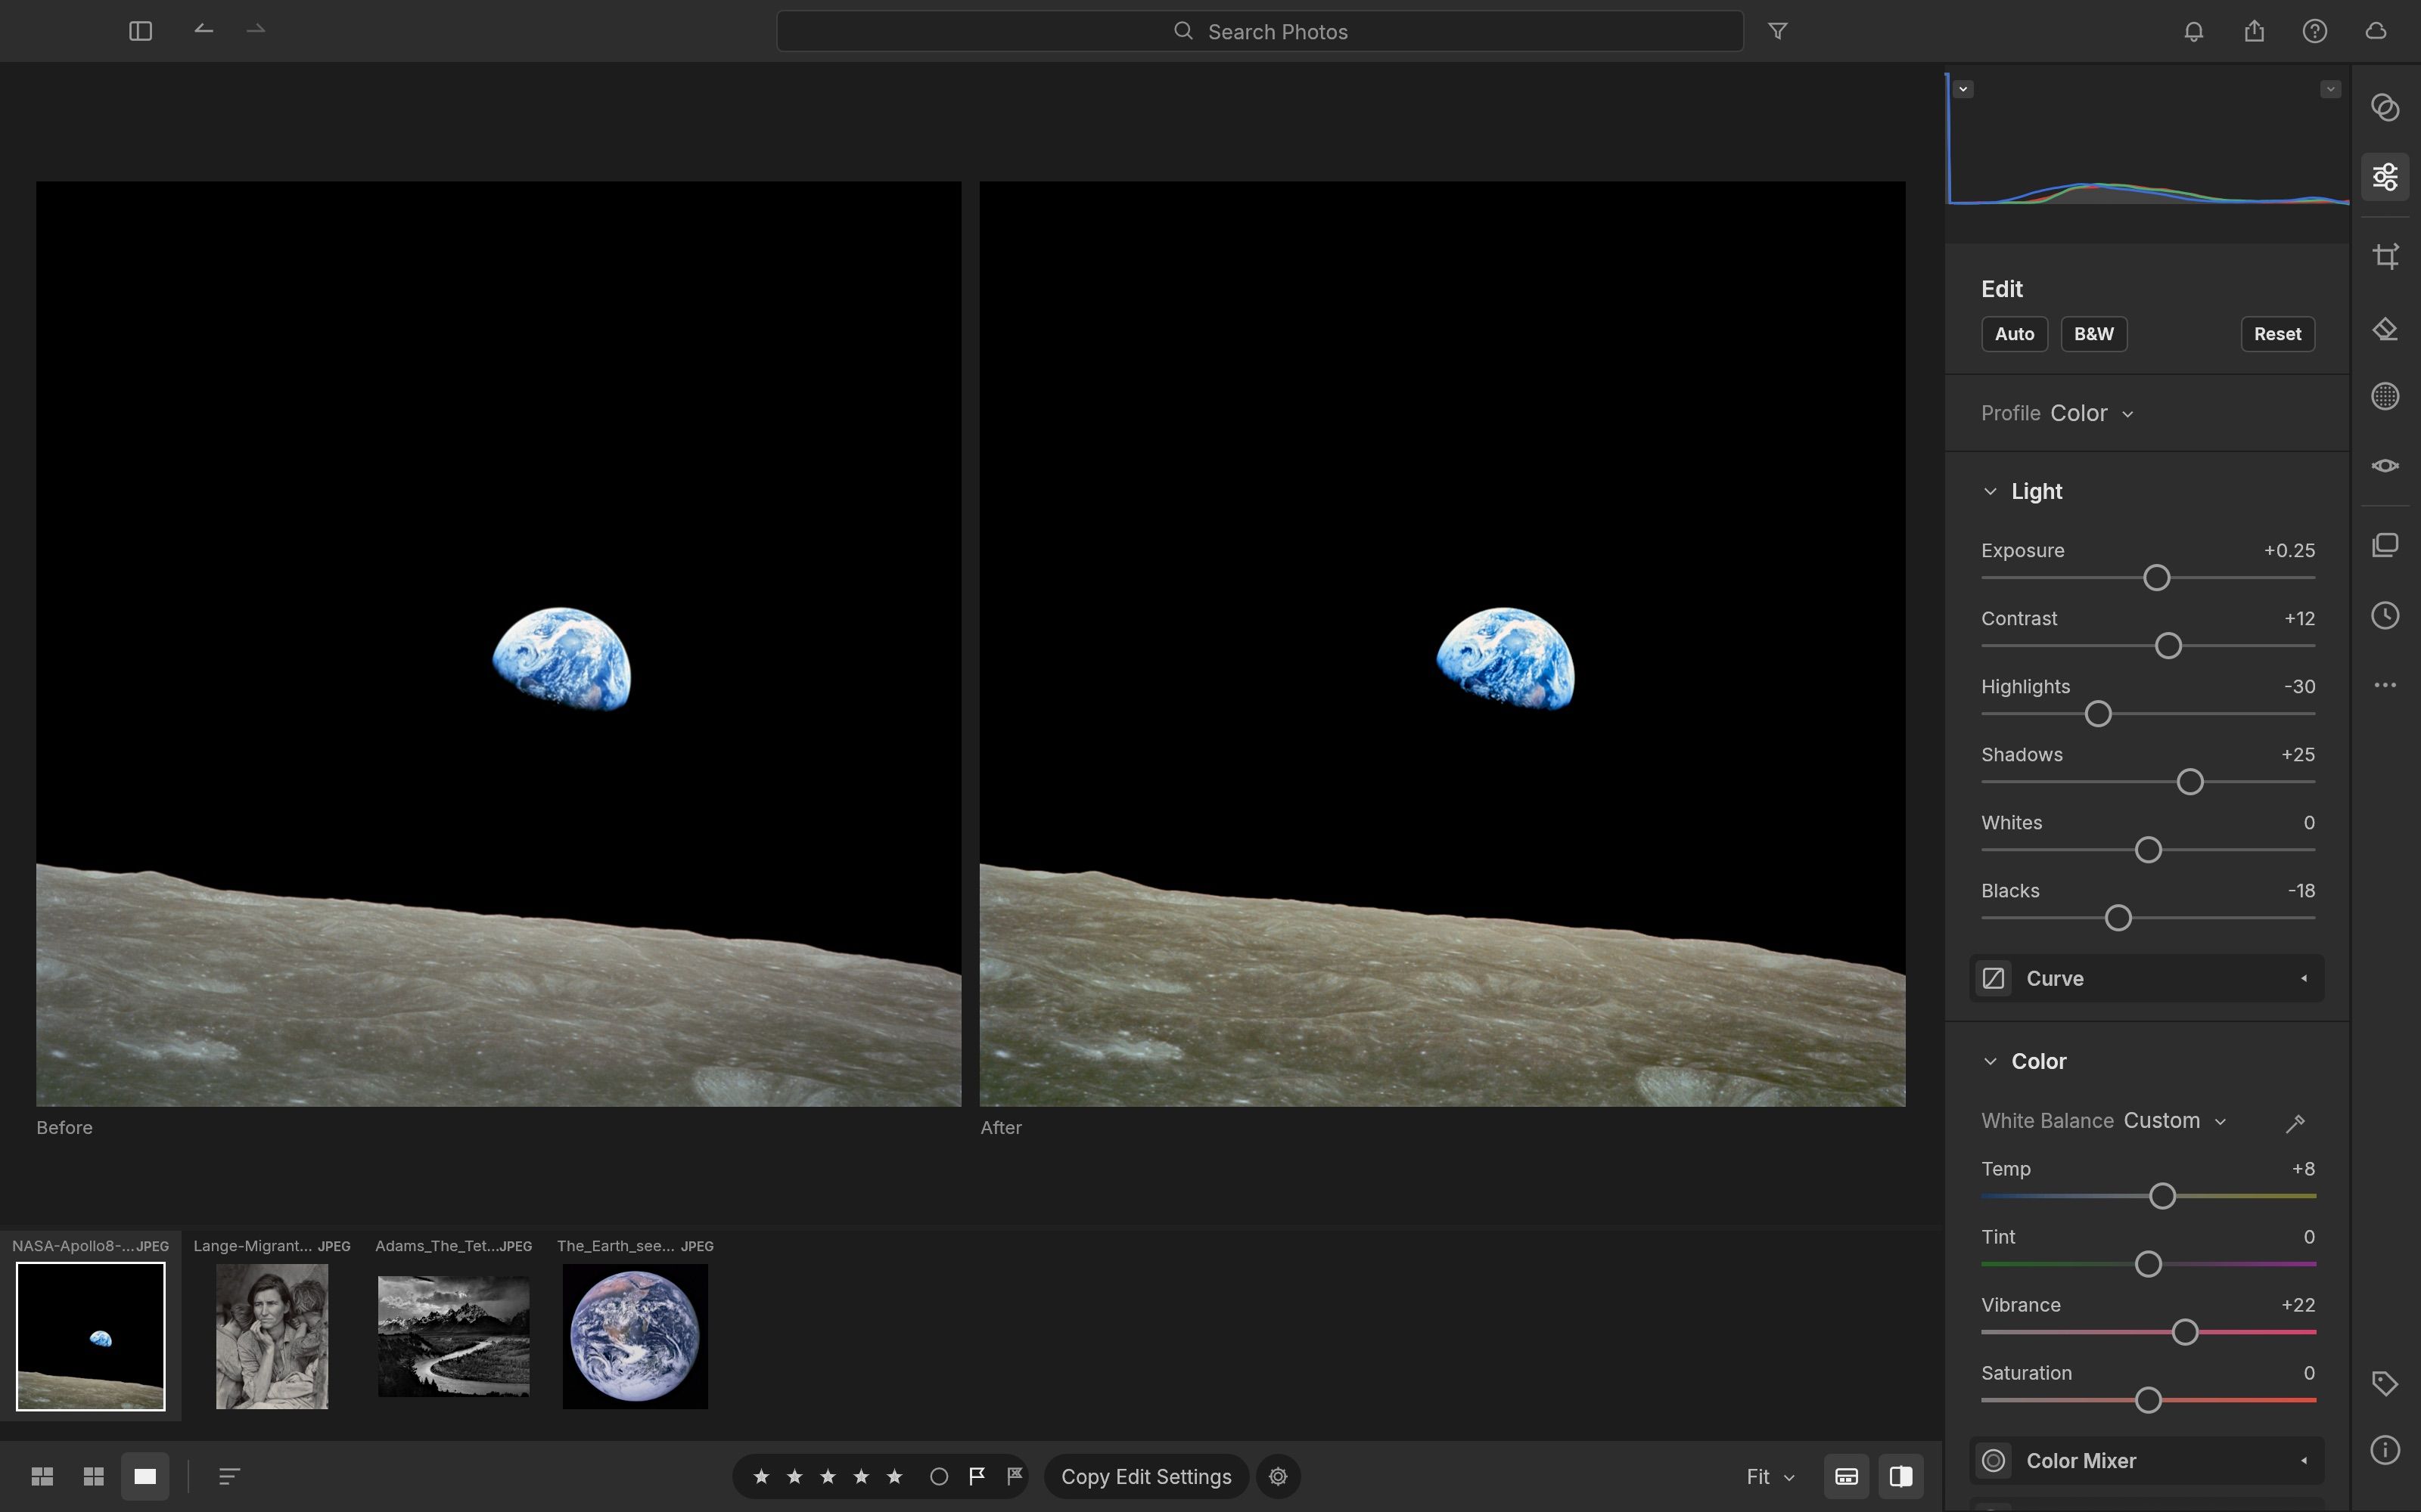Screen dimensions: 2421x1512
Task: Click the Reset button
Action: click(2277, 334)
